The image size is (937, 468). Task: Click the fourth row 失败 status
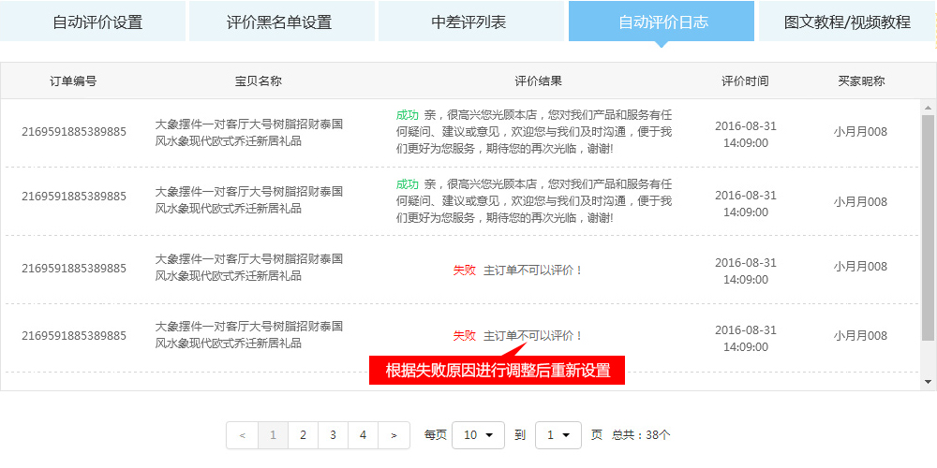coord(465,336)
